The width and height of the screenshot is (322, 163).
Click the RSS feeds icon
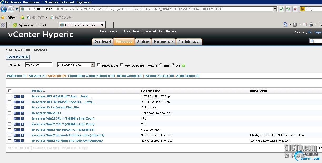tap(295, 25)
